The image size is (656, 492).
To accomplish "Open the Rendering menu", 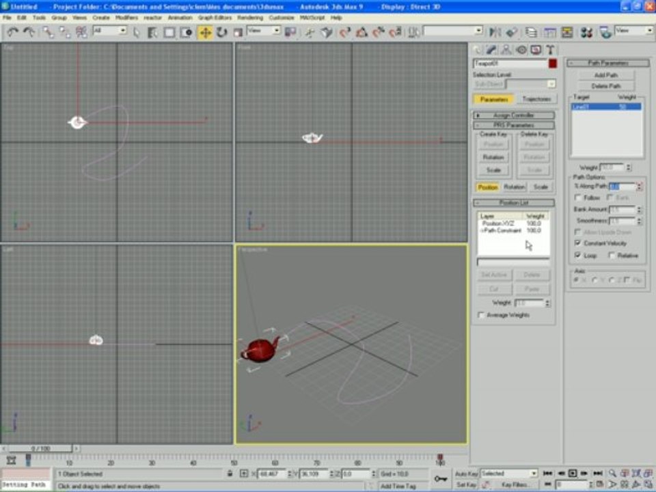I will click(x=250, y=18).
